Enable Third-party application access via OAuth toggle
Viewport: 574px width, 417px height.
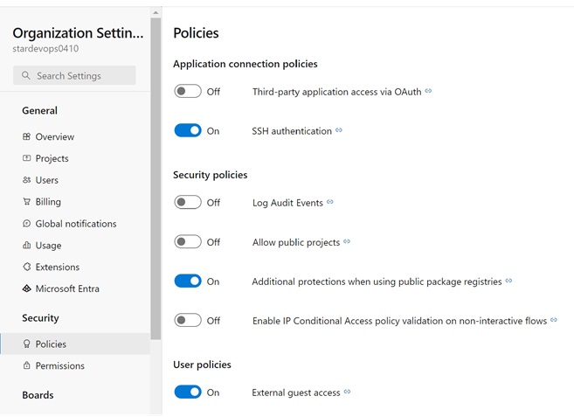[188, 91]
